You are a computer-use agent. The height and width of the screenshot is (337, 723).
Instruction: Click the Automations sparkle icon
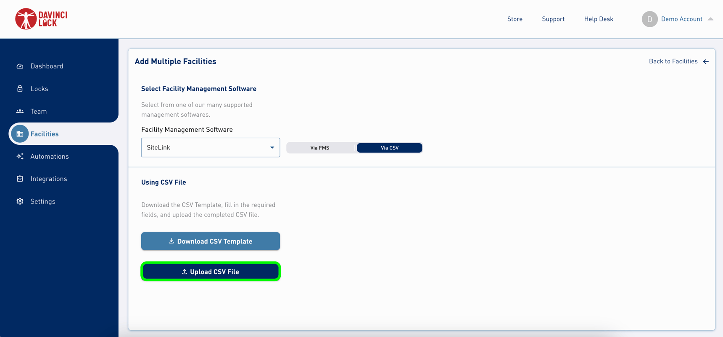pos(20,156)
